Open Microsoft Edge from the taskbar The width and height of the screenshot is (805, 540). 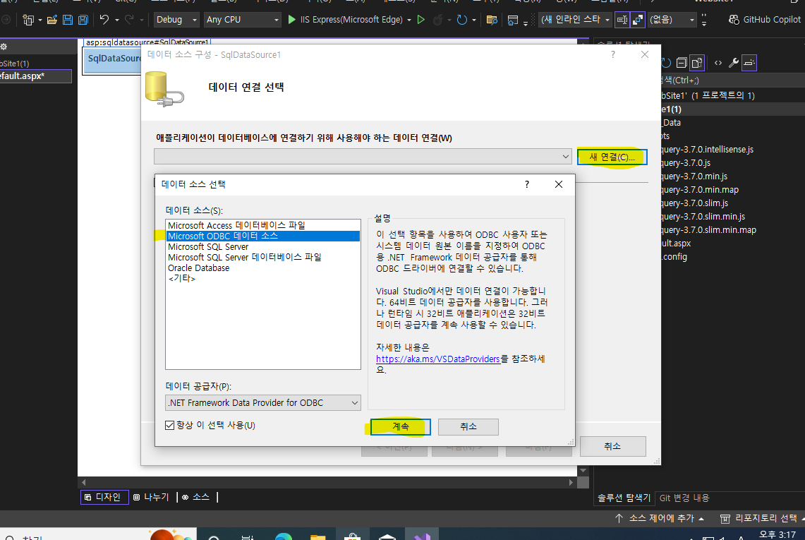coord(284,536)
